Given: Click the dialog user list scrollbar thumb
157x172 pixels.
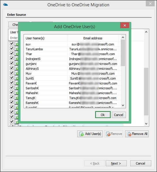Looking at the screenshot, I should point(123,53).
